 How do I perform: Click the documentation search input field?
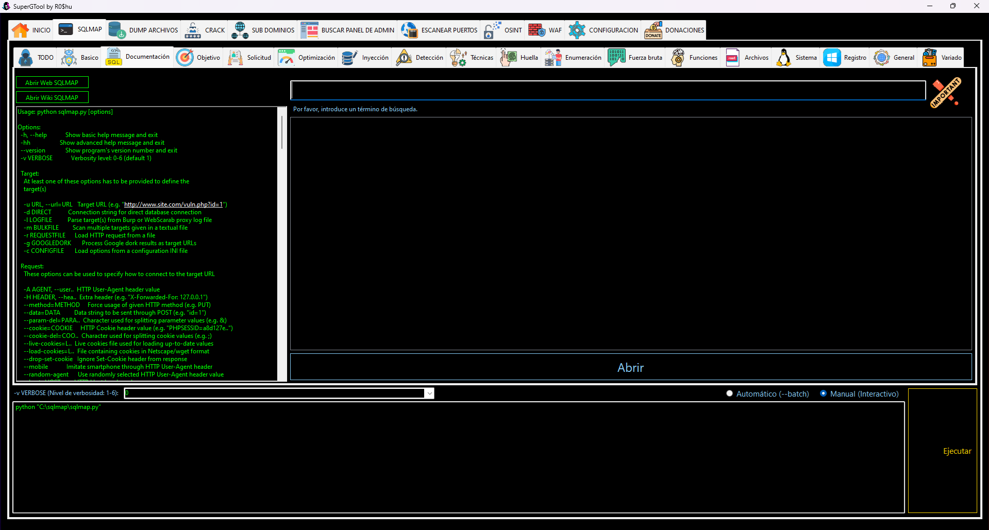tap(608, 90)
